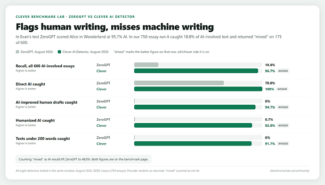Click the 'Direct AI caught' row label
This screenshot has height=185, width=325.
(30, 84)
